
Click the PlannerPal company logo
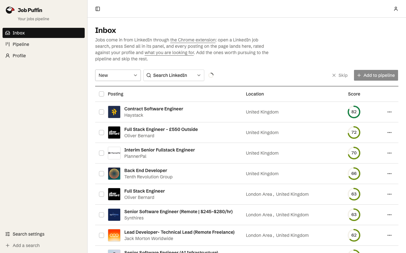coord(114,153)
